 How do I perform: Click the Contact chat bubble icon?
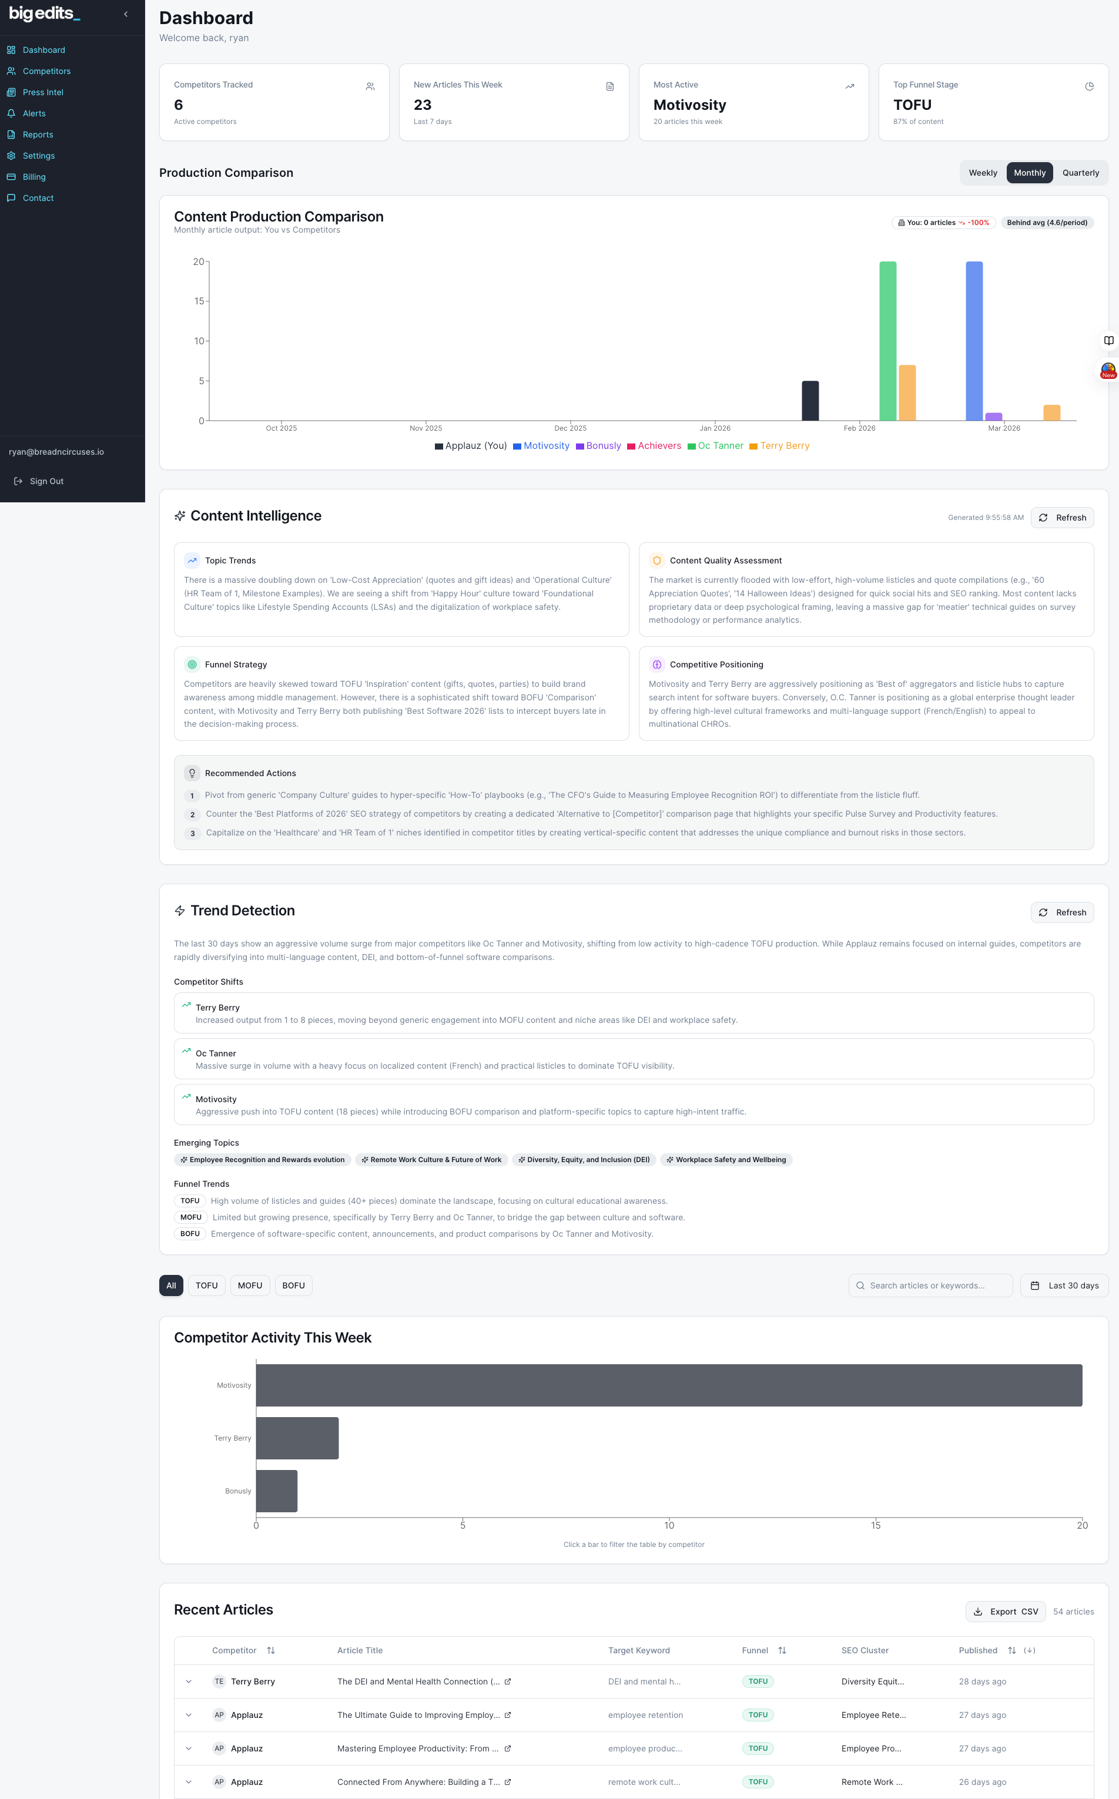tap(11, 197)
